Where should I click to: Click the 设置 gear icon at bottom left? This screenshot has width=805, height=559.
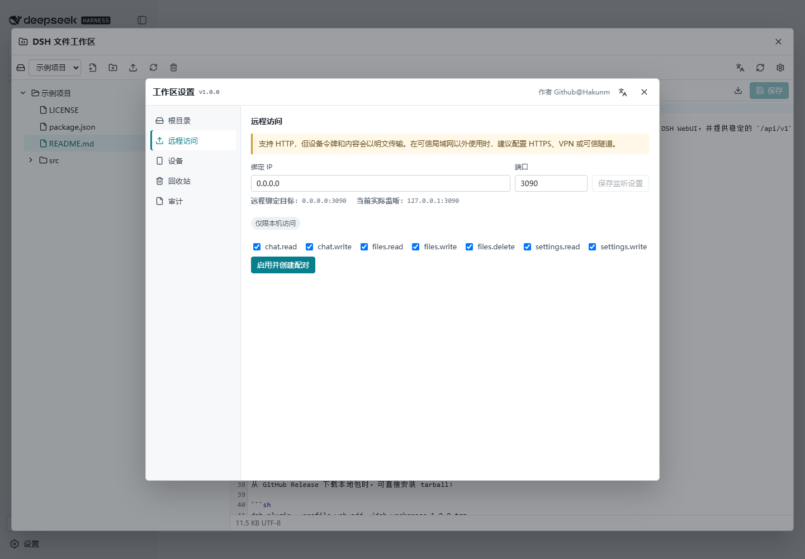[x=15, y=544]
